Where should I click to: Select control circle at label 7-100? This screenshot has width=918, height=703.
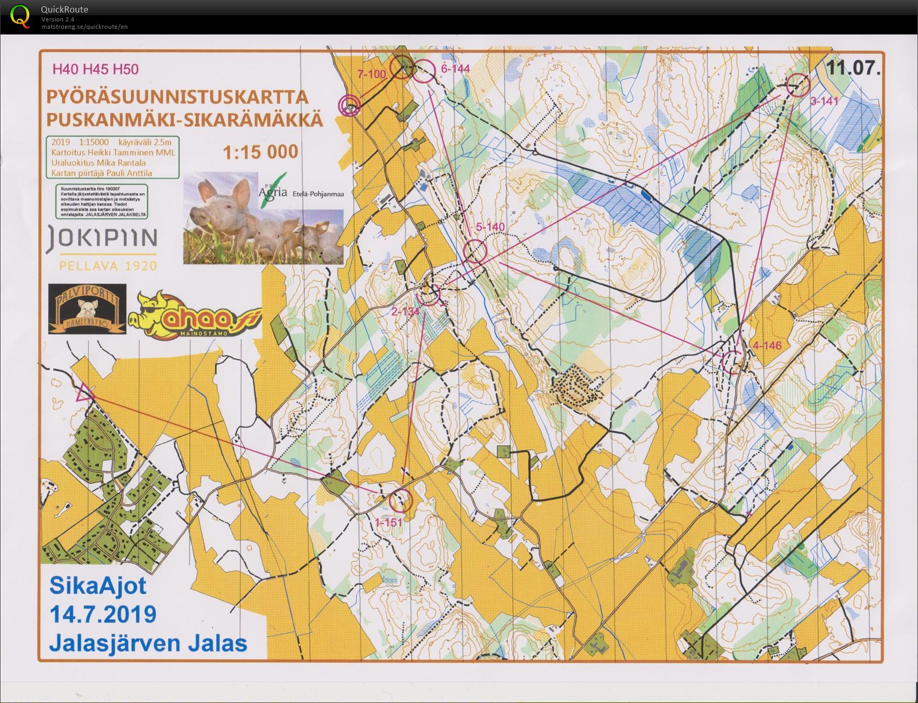click(x=402, y=68)
